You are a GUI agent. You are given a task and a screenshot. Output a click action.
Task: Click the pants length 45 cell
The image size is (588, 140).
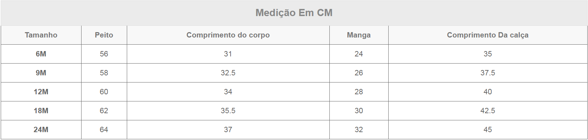[x=488, y=130]
